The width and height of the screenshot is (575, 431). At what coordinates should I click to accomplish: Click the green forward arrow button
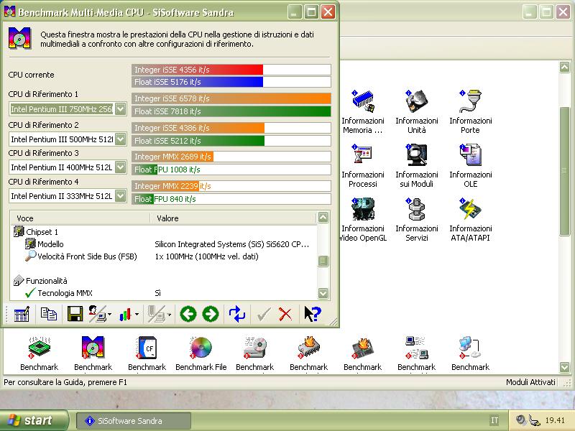(x=210, y=314)
